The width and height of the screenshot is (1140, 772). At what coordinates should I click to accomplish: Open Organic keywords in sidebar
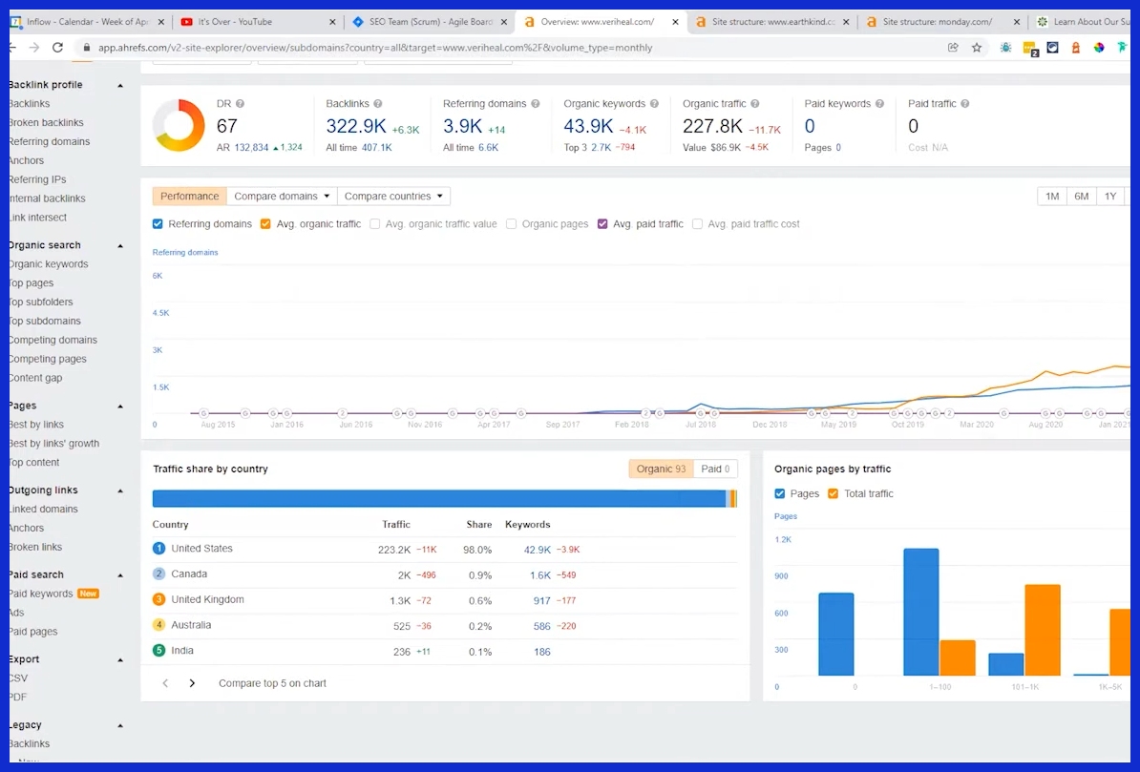click(49, 264)
